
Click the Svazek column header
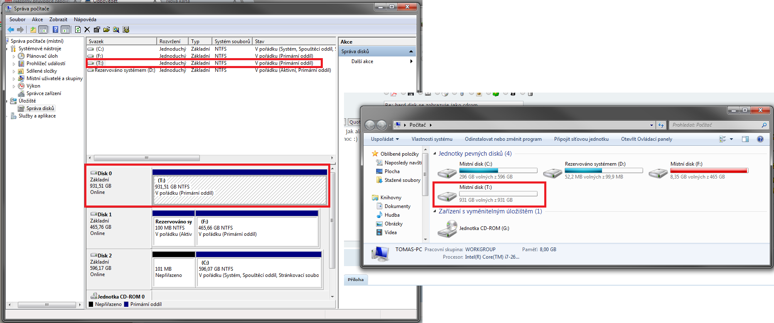(x=121, y=42)
